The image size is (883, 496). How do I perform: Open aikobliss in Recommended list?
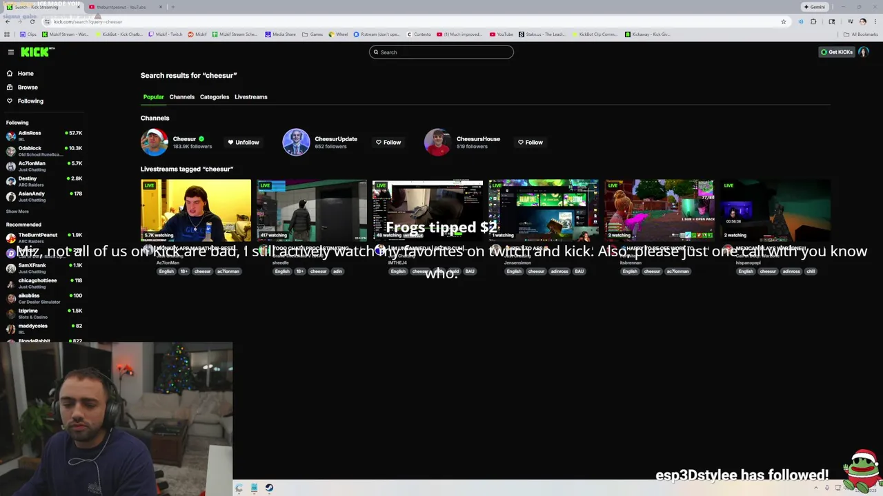click(44, 298)
